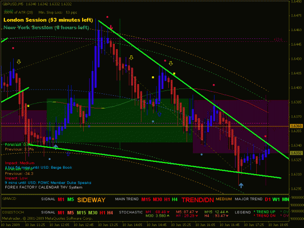This screenshot has height=228, width=304.
Task: Click the 23.6 Fibonacci level label
Action: [x=278, y=39]
